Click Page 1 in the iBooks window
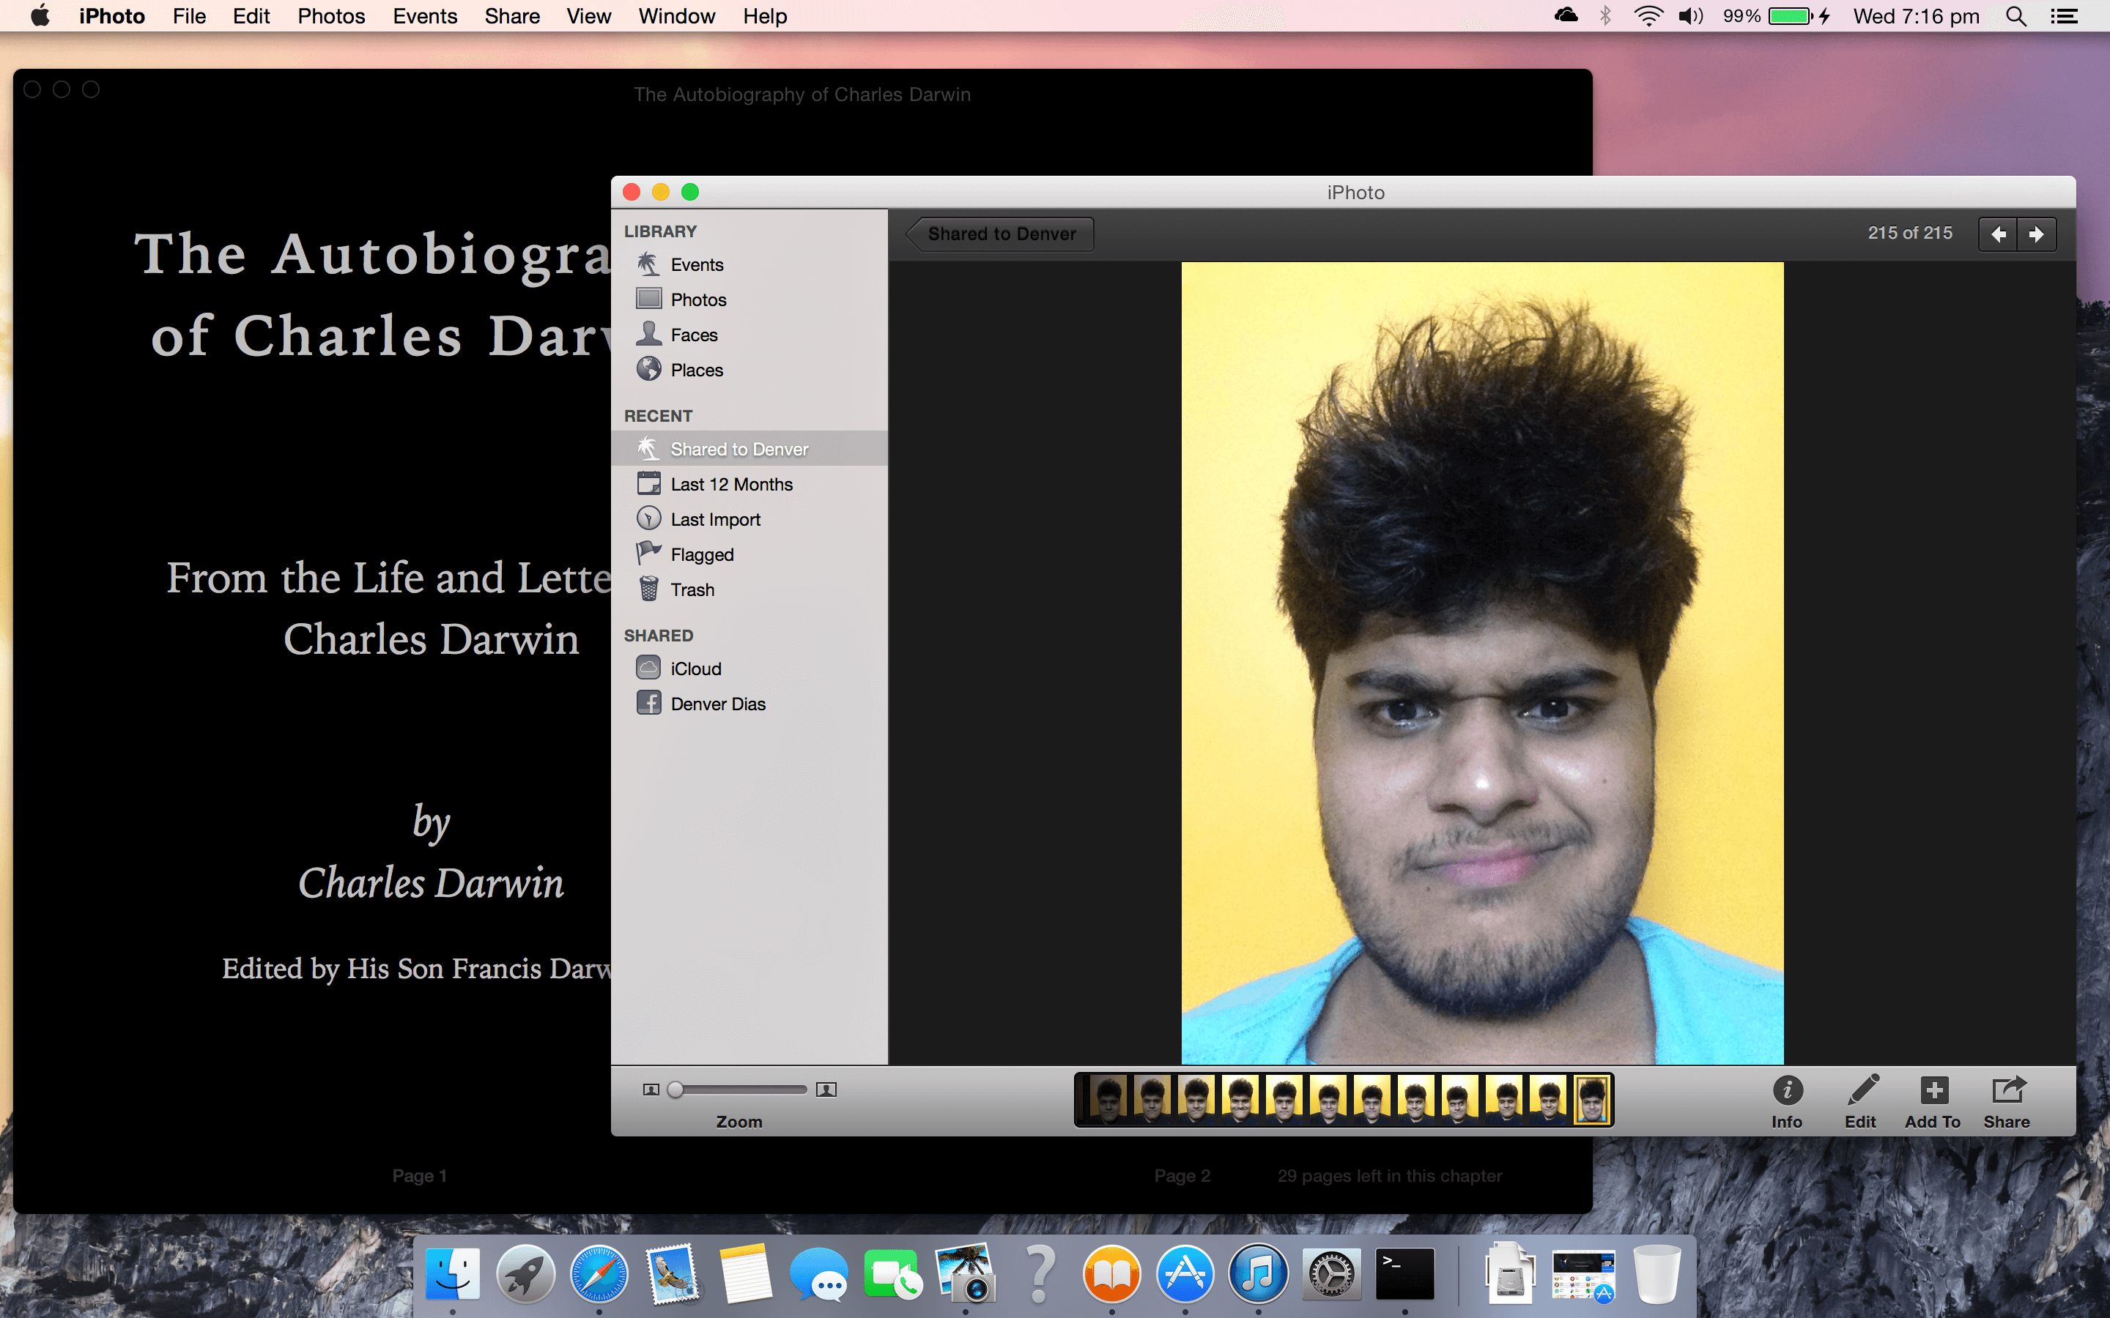Screen dimensions: 2110x1318 tap(419, 1175)
